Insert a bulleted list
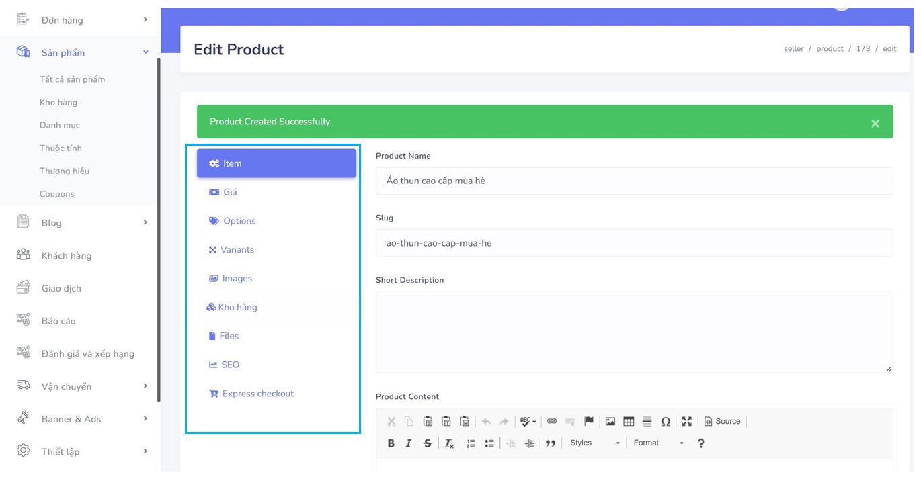 (x=489, y=443)
